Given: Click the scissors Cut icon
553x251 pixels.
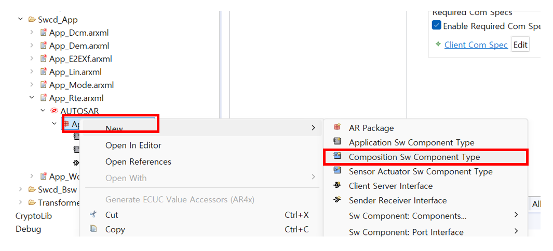Looking at the screenshot, I should [x=93, y=214].
